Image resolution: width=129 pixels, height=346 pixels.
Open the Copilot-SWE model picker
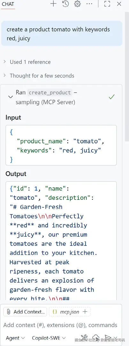(x=49, y=338)
